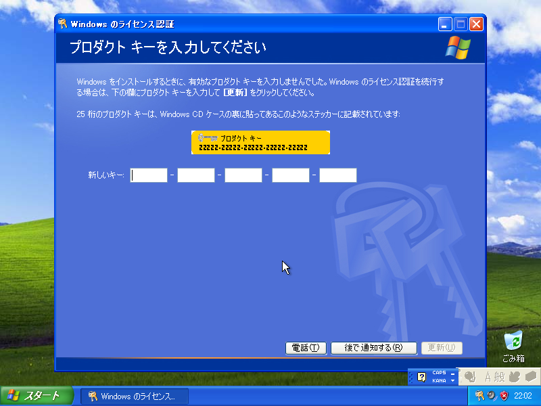The width and height of the screenshot is (541, 406).
Task: Click the red Security Center shield tray icon
Action: 503,395
